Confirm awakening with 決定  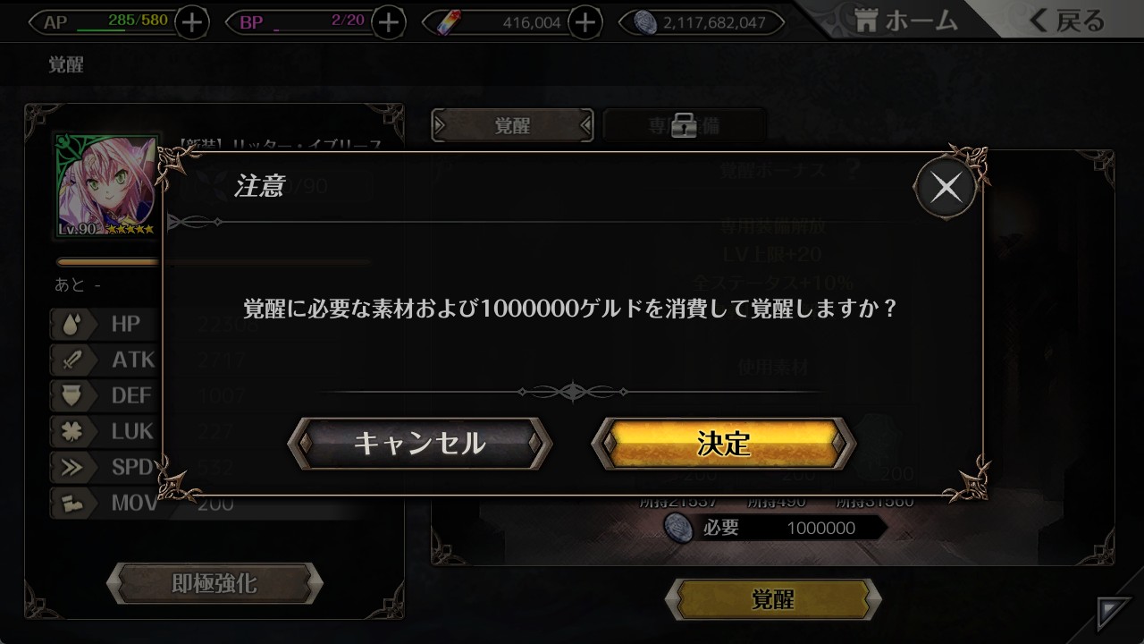click(x=724, y=443)
